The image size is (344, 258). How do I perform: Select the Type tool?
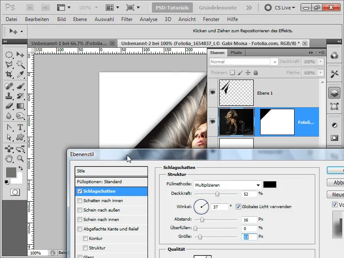tap(20, 127)
